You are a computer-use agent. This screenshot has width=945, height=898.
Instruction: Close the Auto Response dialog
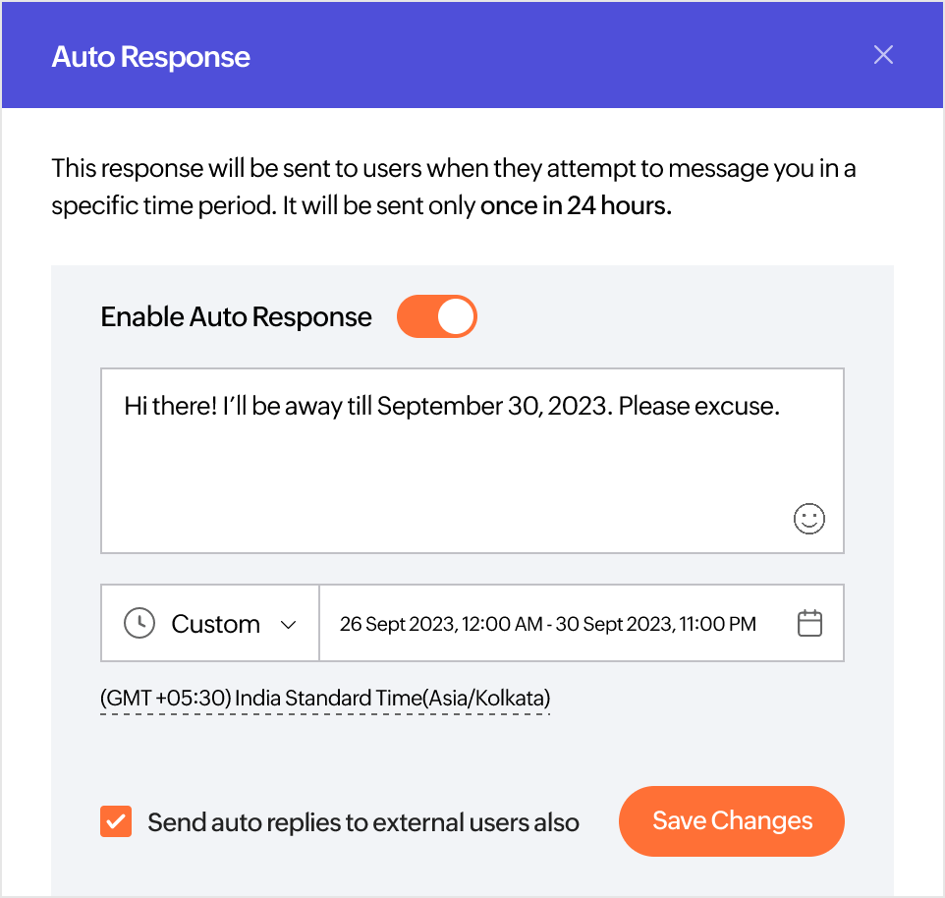883,55
